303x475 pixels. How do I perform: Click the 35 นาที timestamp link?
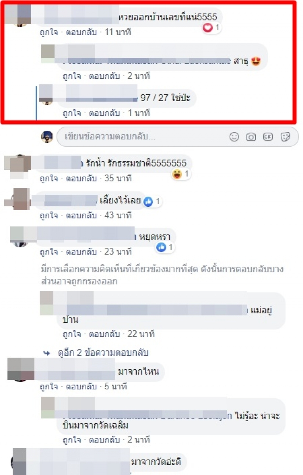click(x=118, y=177)
